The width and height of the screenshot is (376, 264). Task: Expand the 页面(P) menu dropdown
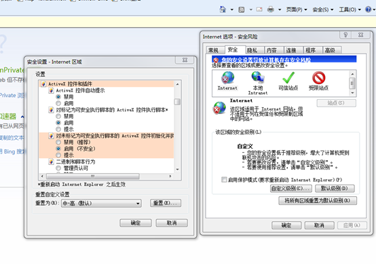pyautogui.click(x=297, y=10)
